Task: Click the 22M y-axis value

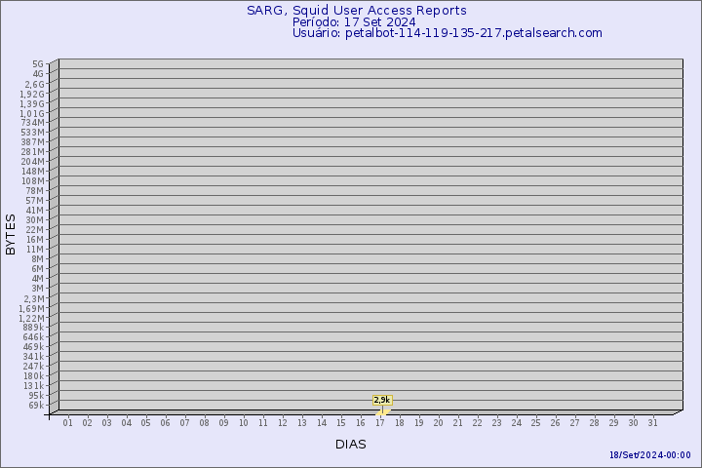Action: pos(35,230)
